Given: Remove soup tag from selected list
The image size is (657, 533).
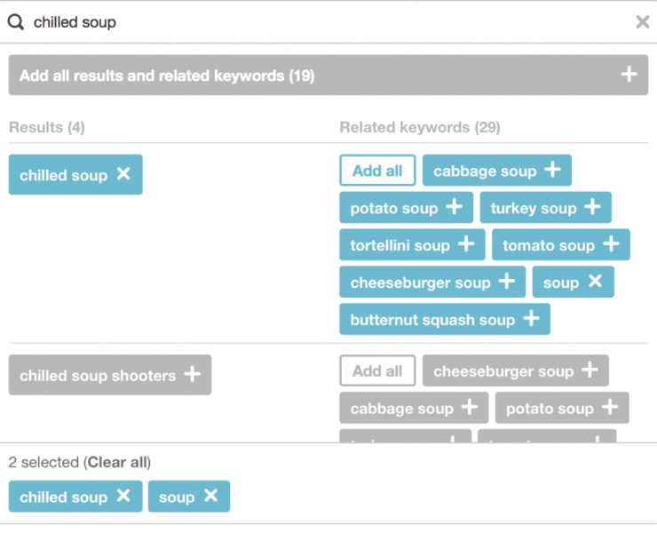Looking at the screenshot, I should click(x=210, y=496).
